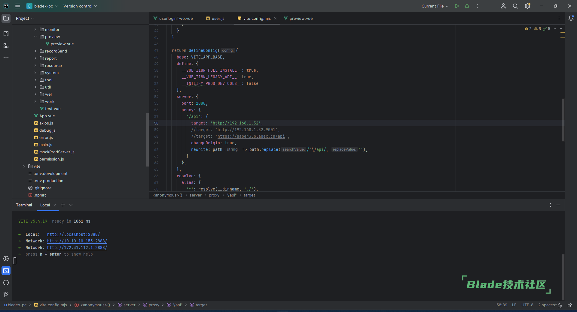Switch to the preview.vue editor tab

click(x=298, y=18)
